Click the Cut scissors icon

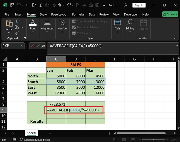(17, 22)
